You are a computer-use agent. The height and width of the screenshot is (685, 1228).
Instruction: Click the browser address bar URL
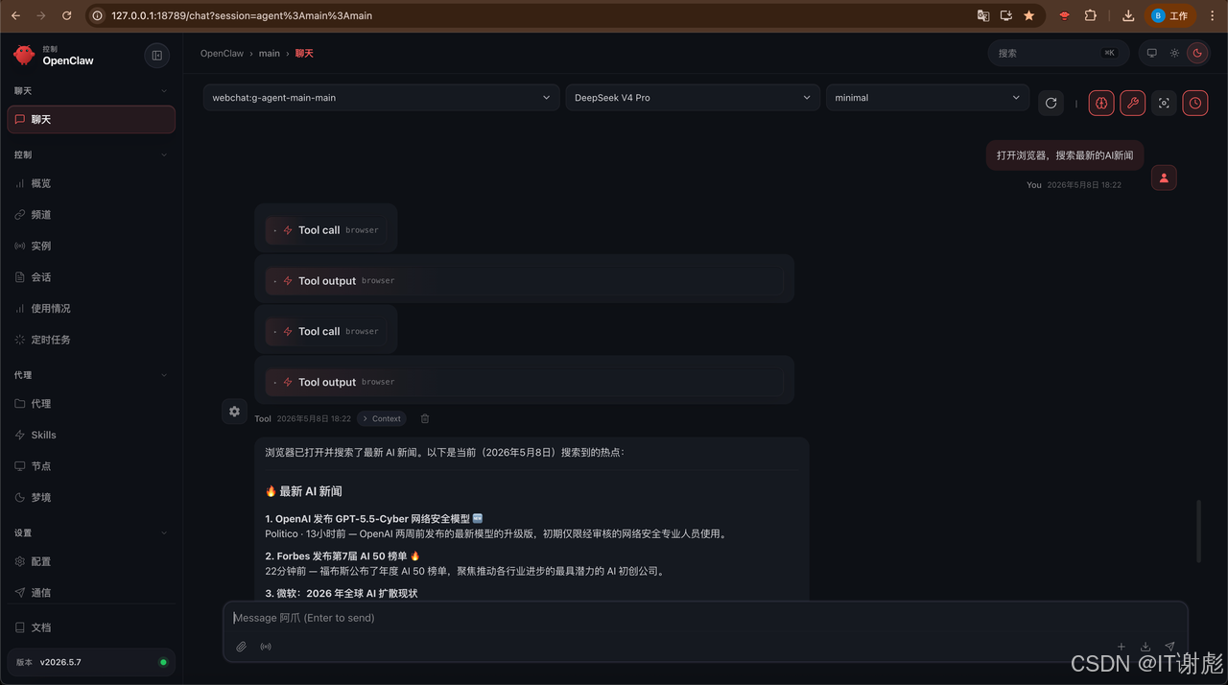(x=242, y=15)
